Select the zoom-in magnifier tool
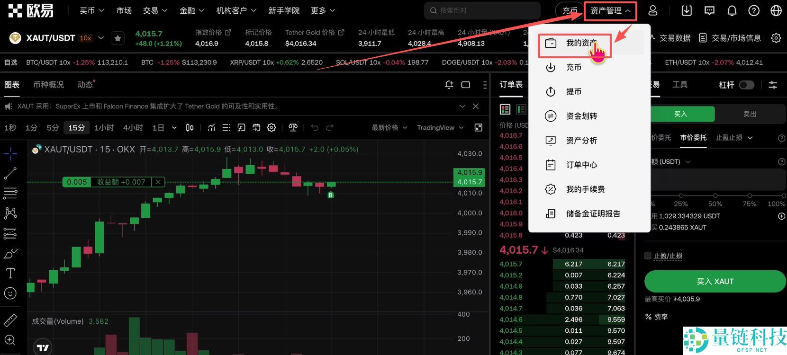This screenshot has height=355, width=787. [10, 340]
